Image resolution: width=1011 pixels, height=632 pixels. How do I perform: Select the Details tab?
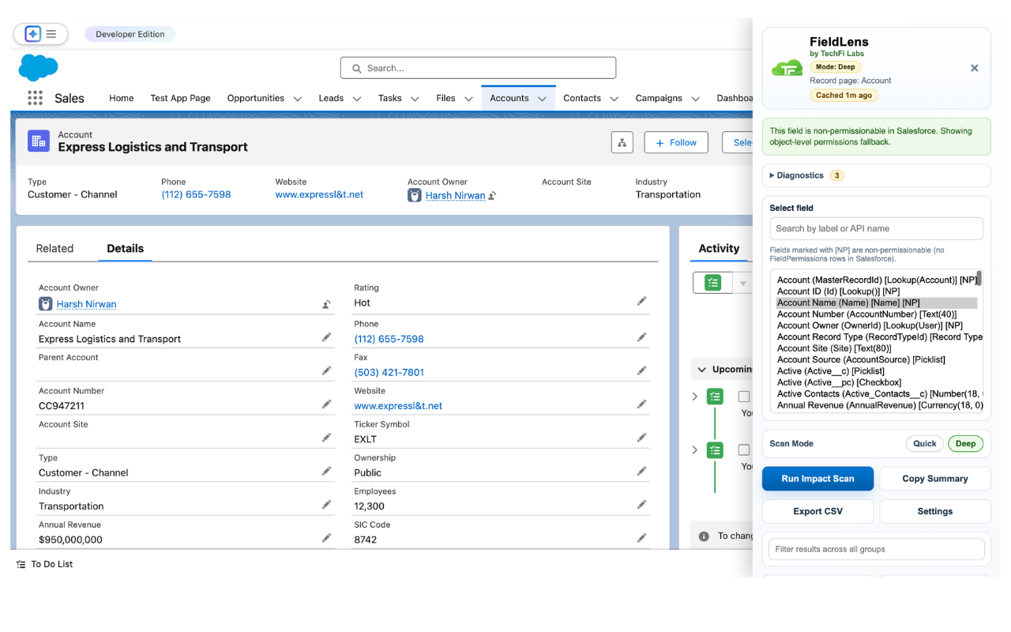coord(126,248)
